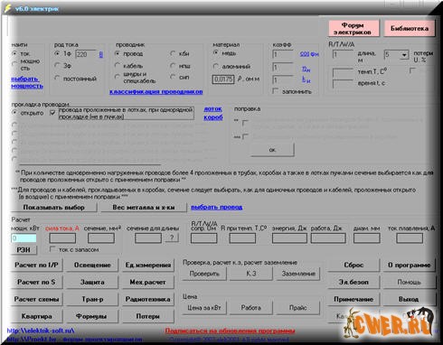
Task: Click the 'Эл.безоп' button
Action: (x=353, y=282)
